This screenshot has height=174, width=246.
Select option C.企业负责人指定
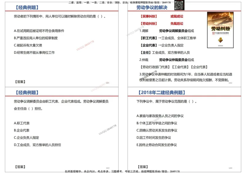[x=26, y=138]
